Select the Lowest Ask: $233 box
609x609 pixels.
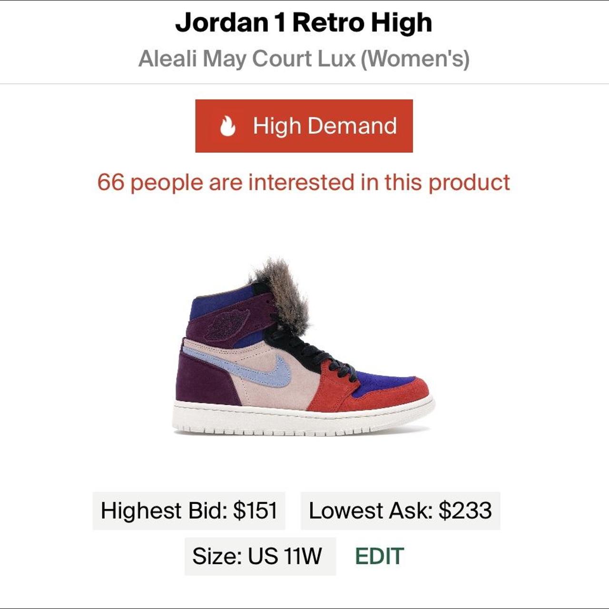pos(400,511)
